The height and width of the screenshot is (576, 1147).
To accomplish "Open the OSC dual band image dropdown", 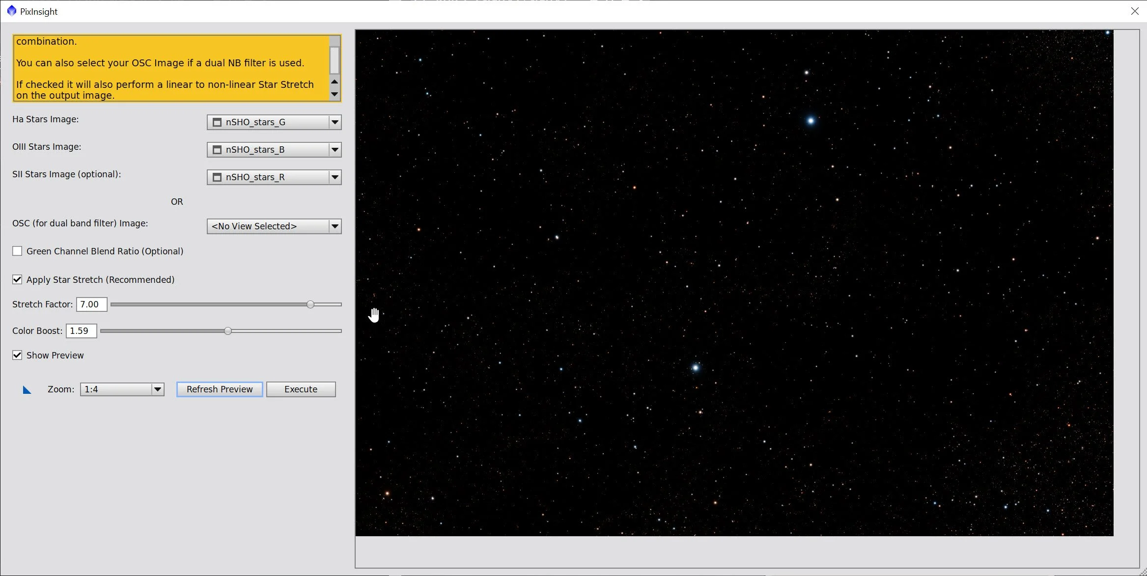I will coord(335,226).
